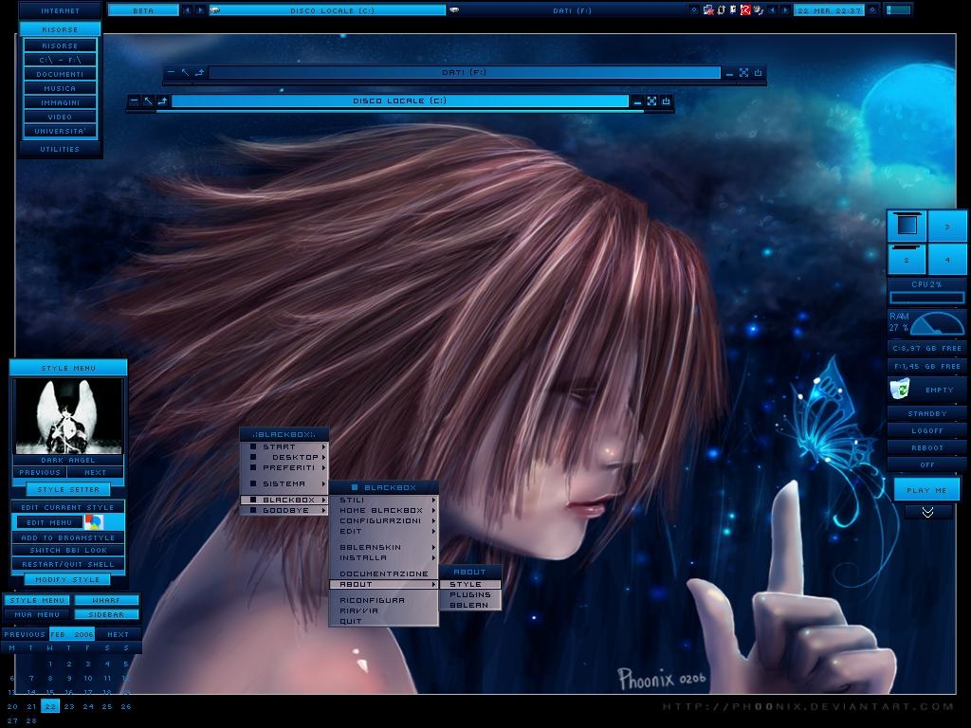Toggle the SIDEBAR panel button

click(106, 614)
